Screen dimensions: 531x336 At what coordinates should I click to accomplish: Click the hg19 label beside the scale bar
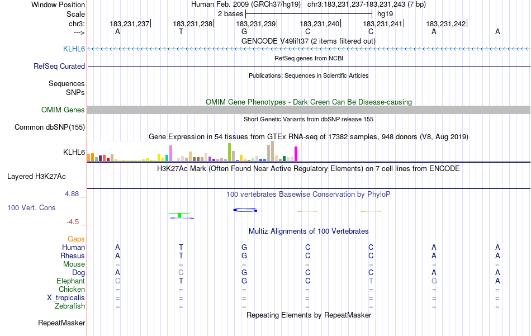385,14
